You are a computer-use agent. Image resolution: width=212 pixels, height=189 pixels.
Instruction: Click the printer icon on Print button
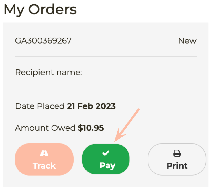click(x=177, y=153)
